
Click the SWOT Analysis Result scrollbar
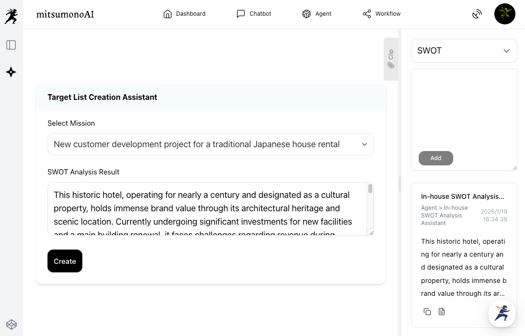click(370, 189)
